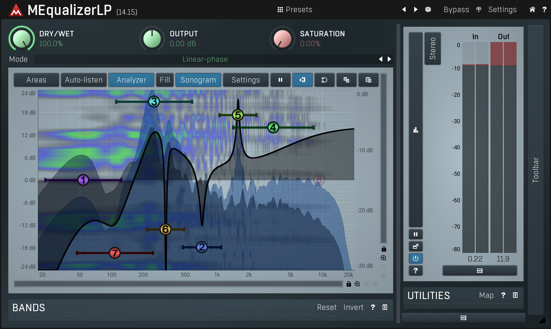Open the Presets menu

(x=295, y=10)
